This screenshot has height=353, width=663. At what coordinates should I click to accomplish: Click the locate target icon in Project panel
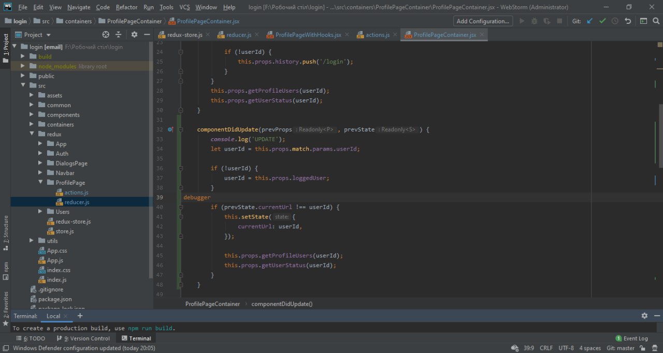point(106,35)
